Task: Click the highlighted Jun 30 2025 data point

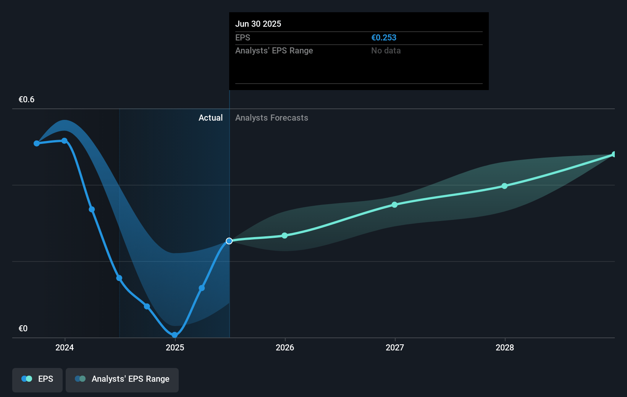Action: click(x=229, y=241)
